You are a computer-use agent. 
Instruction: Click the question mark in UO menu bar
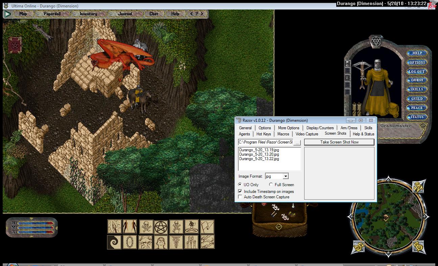(x=196, y=14)
